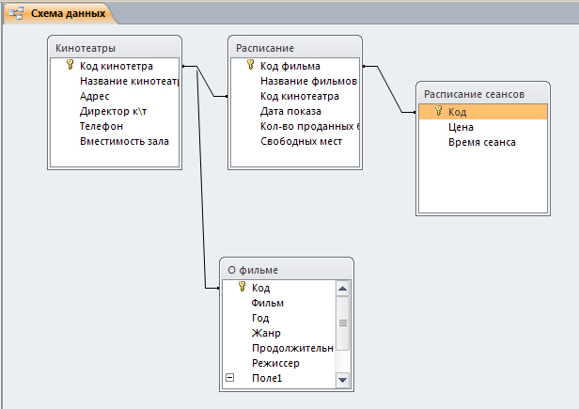
Task: Select the Кинотеатры table title bar
Action: (x=115, y=48)
